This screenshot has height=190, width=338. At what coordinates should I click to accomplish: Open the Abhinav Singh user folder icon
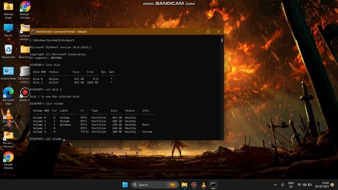(x=8, y=10)
